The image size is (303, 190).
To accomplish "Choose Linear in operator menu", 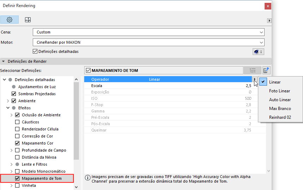I will click(280, 82).
